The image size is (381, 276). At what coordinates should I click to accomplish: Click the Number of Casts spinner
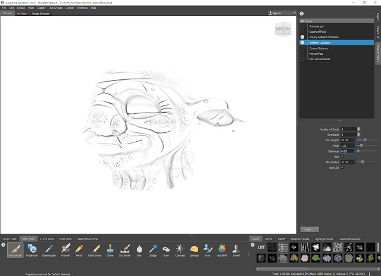[x=358, y=129]
